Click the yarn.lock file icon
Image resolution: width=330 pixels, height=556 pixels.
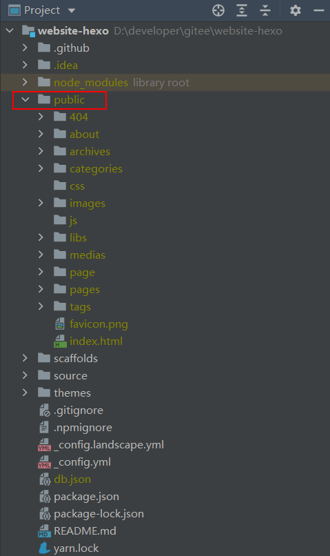click(x=44, y=548)
